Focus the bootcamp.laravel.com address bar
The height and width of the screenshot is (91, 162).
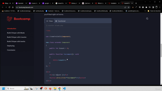tap(70, 7)
